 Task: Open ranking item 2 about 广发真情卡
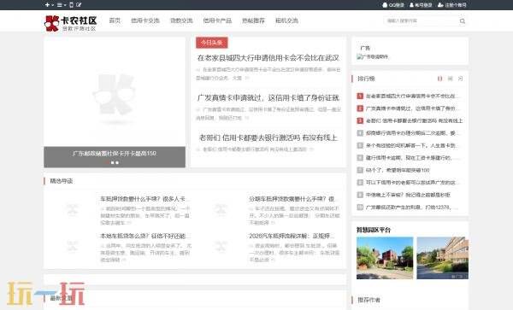click(413, 108)
